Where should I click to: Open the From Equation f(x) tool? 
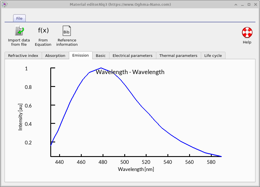(43, 30)
